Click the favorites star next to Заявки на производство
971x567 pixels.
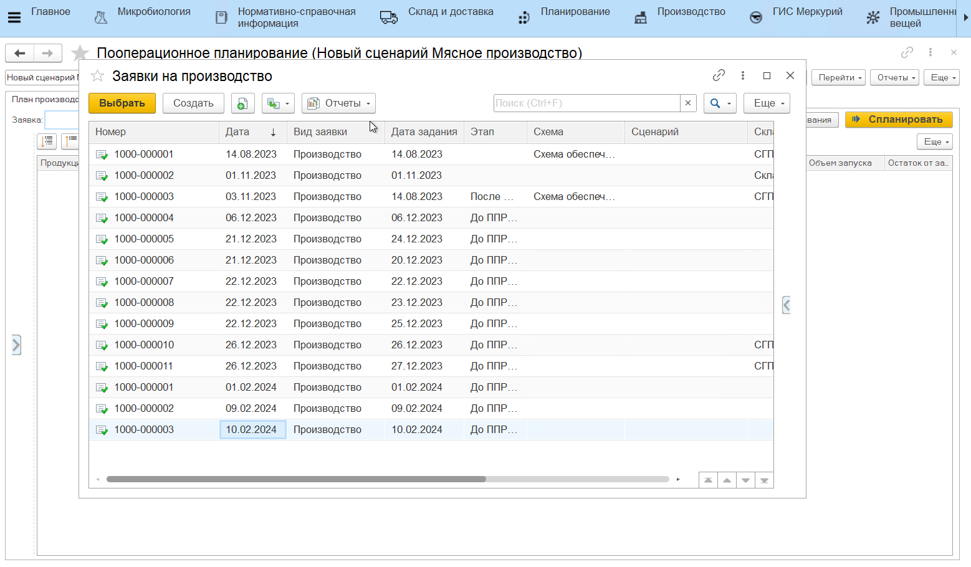pos(97,76)
